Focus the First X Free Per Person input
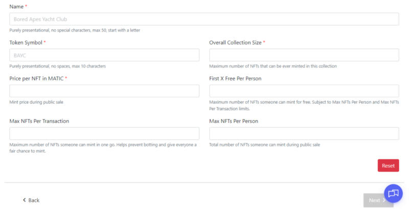 pyautogui.click(x=304, y=91)
